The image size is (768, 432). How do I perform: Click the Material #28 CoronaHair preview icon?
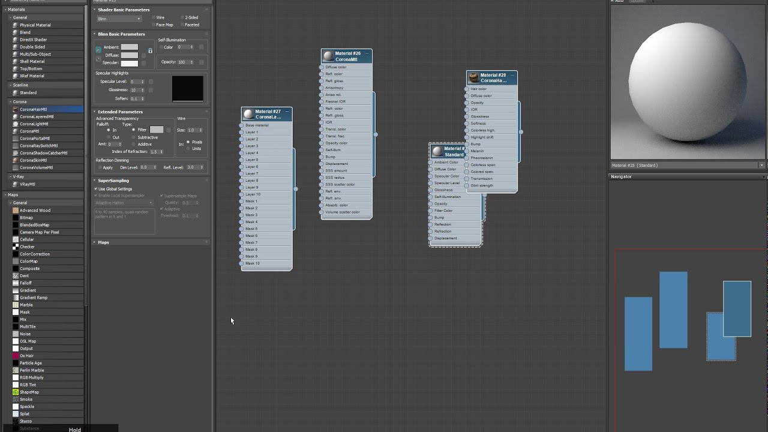click(474, 78)
